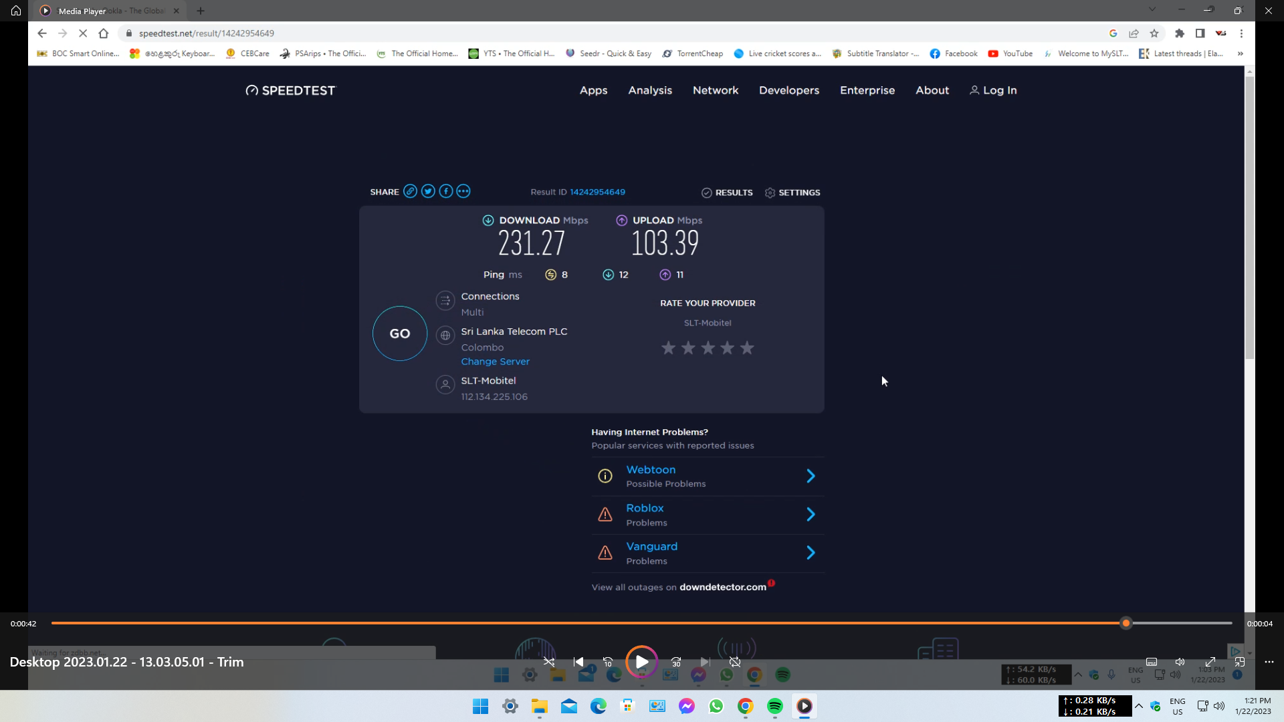Show hidden bookmarks with the chevron
Image resolution: width=1284 pixels, height=722 pixels.
point(1241,53)
